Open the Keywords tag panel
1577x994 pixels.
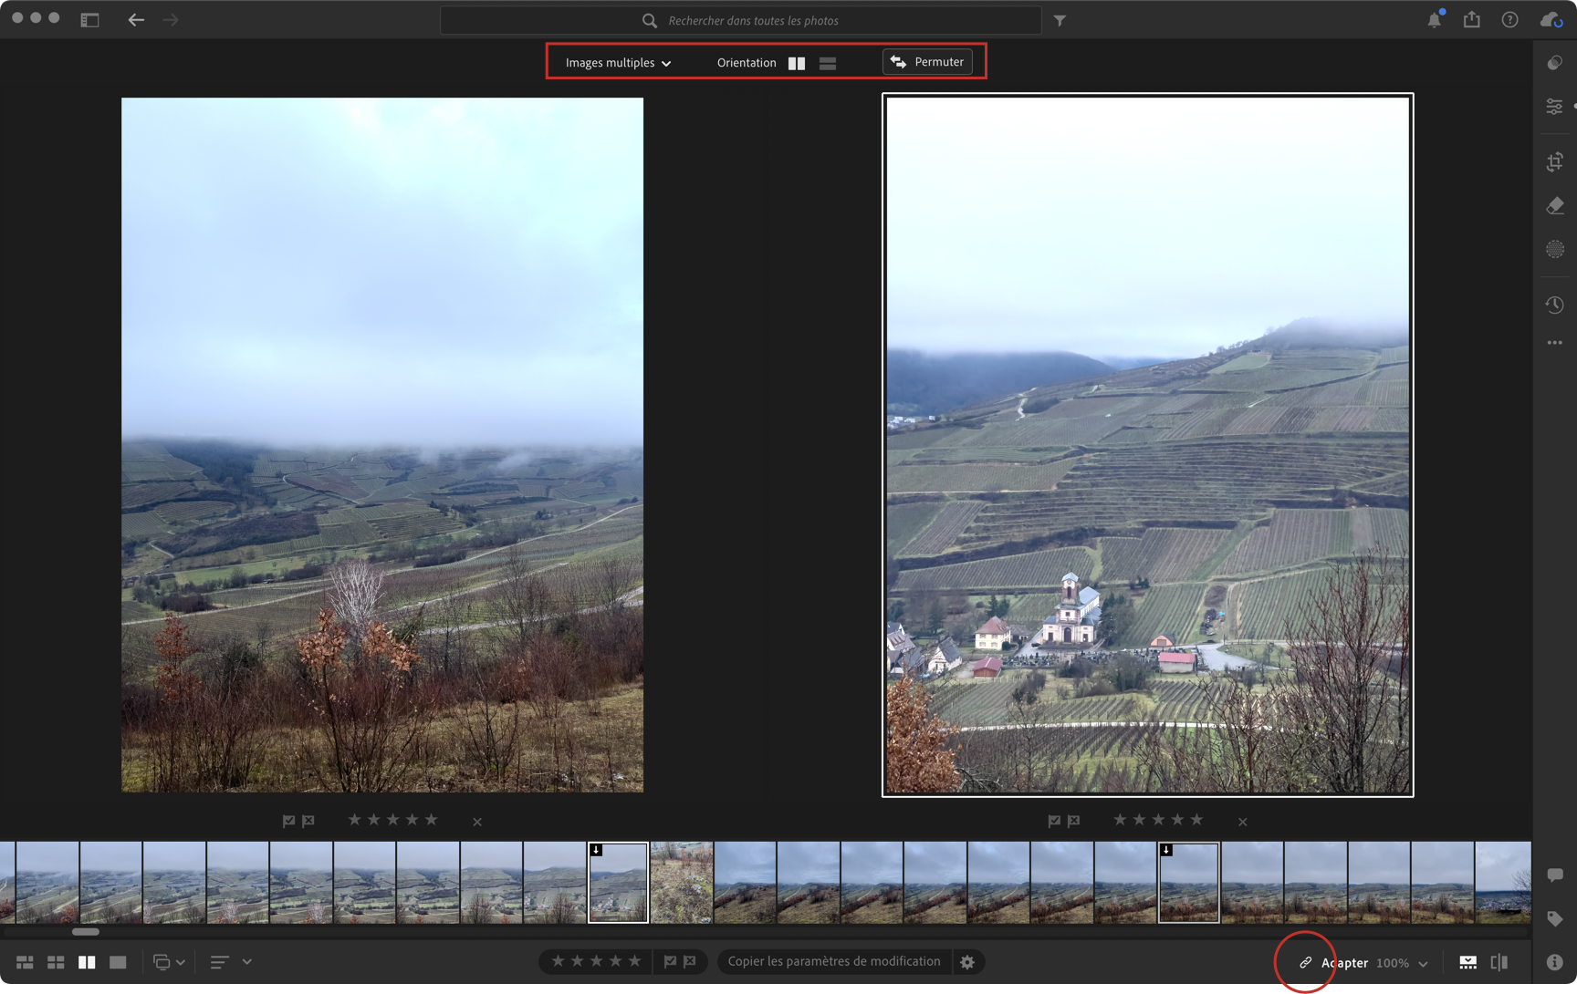click(x=1555, y=919)
